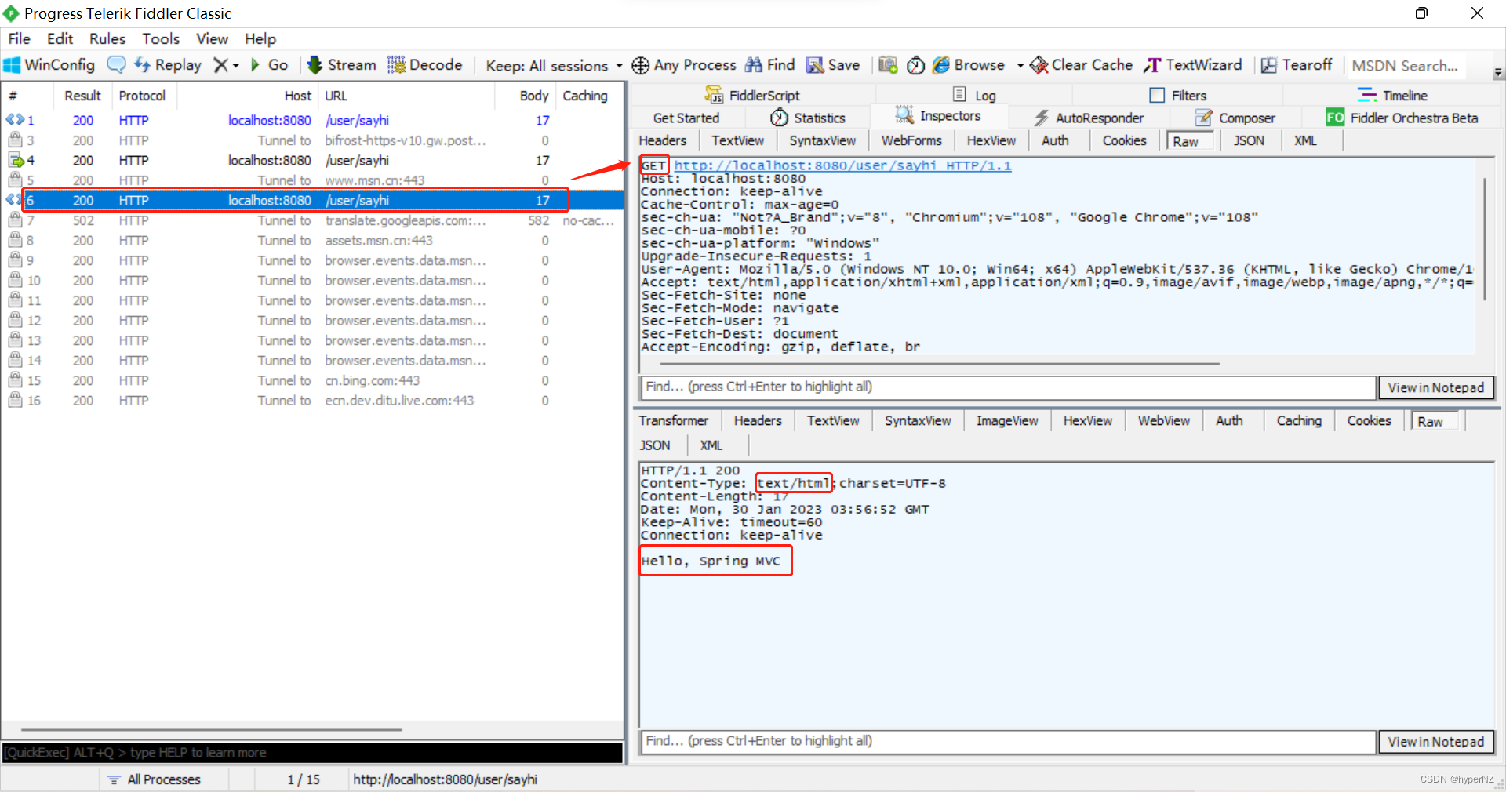Open the TextWizard tool
1506x792 pixels.
pyautogui.click(x=1193, y=65)
